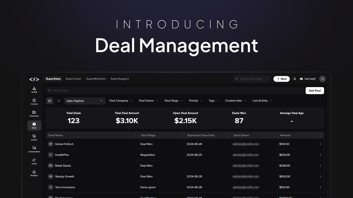Click the Actions sidebar icon

pos(34,138)
